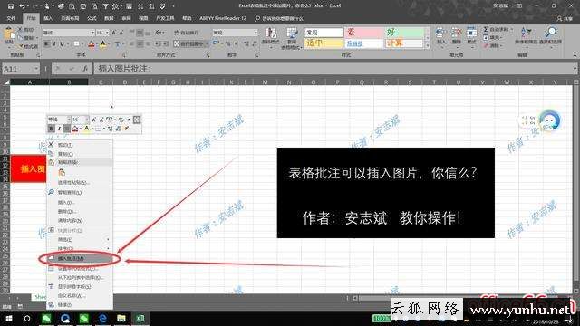580x326 pixels.
Task: Cut selection using ribbon scissors icon
Action: [x=20, y=30]
